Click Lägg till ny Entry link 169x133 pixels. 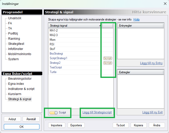click(x=151, y=63)
